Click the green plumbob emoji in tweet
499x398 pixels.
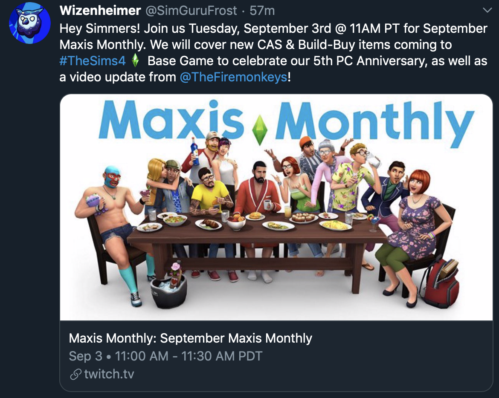pos(135,60)
